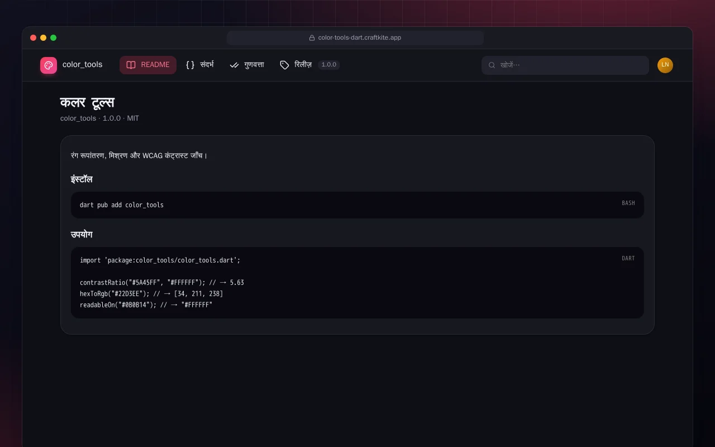This screenshot has height=447, width=715.
Task: Open the LN user avatar
Action: (665, 65)
